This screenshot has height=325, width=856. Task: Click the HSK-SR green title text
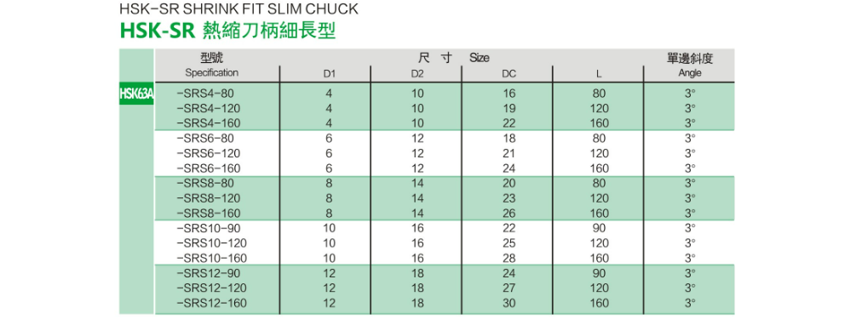pos(158,31)
